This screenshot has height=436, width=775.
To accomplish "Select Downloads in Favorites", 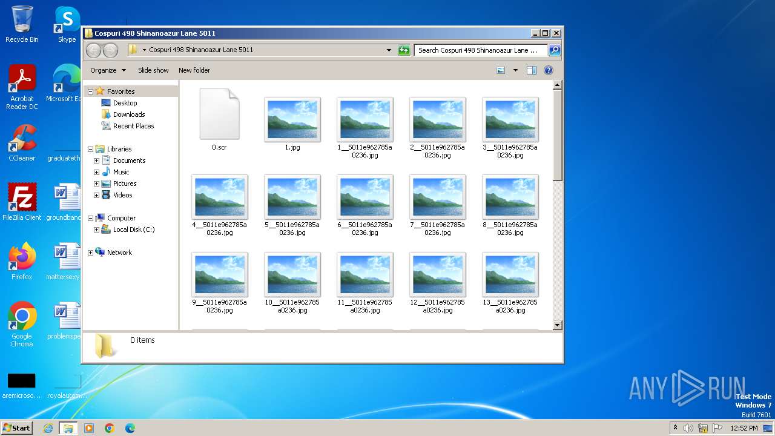I will (x=129, y=114).
